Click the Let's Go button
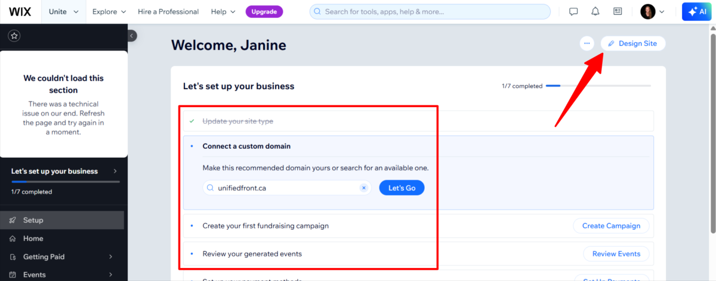The width and height of the screenshot is (716, 281). click(402, 188)
